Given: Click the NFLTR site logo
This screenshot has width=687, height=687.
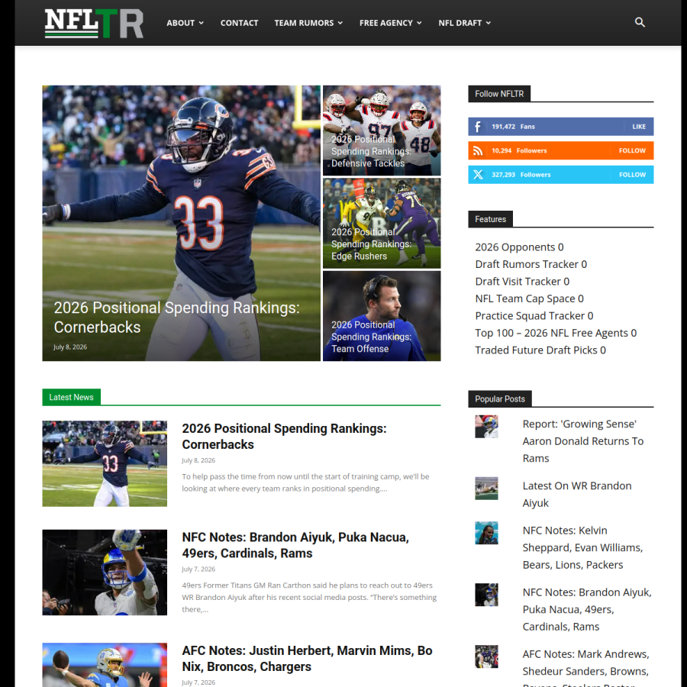Looking at the screenshot, I should pos(94,23).
